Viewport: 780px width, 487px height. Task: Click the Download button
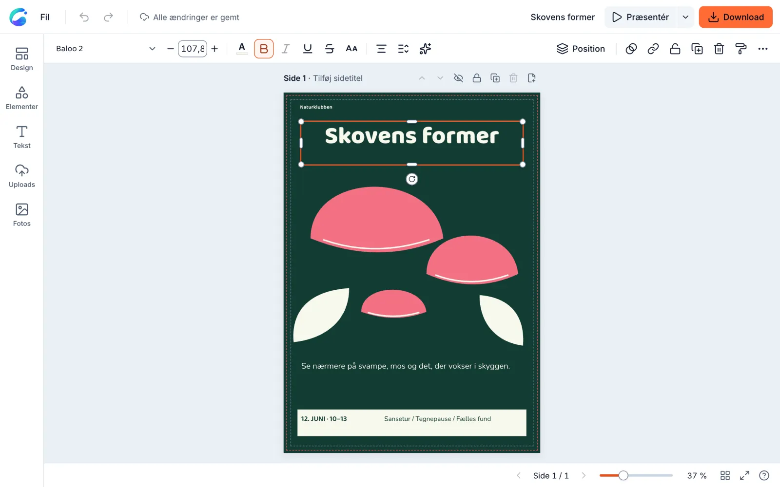(736, 17)
